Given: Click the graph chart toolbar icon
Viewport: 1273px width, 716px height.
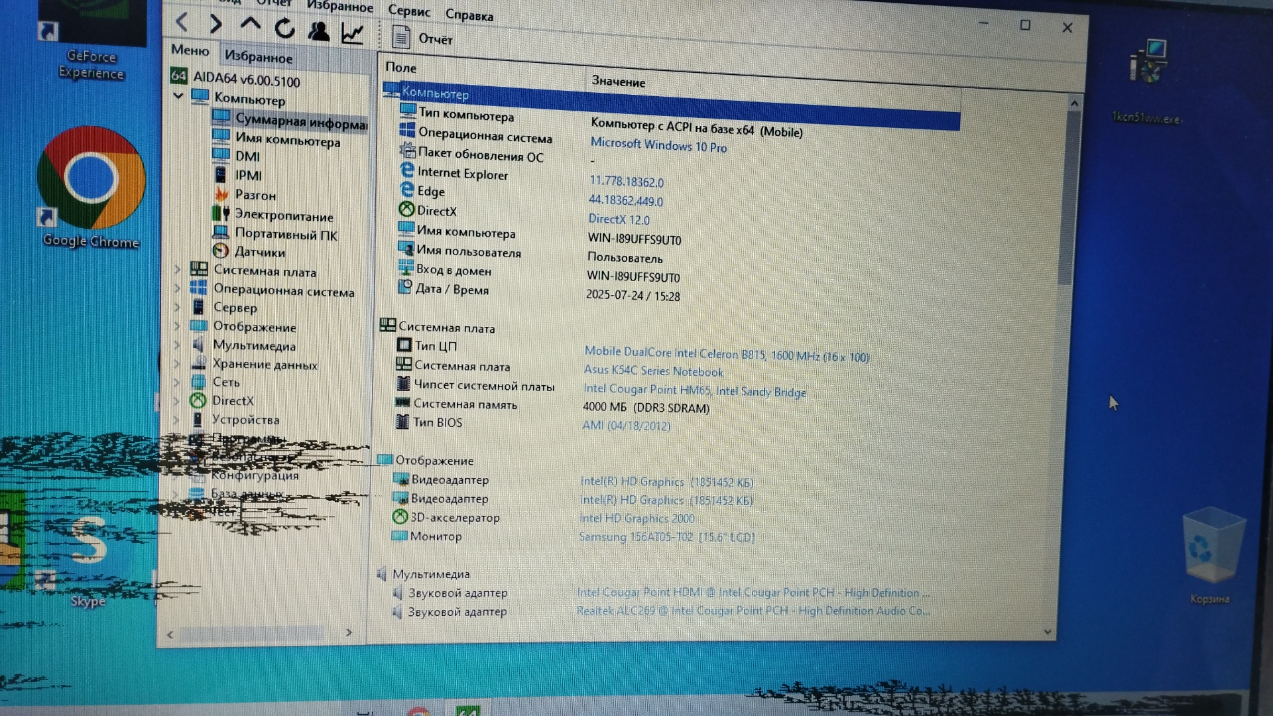Looking at the screenshot, I should 352,33.
